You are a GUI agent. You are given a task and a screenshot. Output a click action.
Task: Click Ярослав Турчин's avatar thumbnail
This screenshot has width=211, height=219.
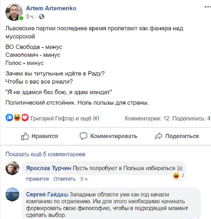click(12, 168)
